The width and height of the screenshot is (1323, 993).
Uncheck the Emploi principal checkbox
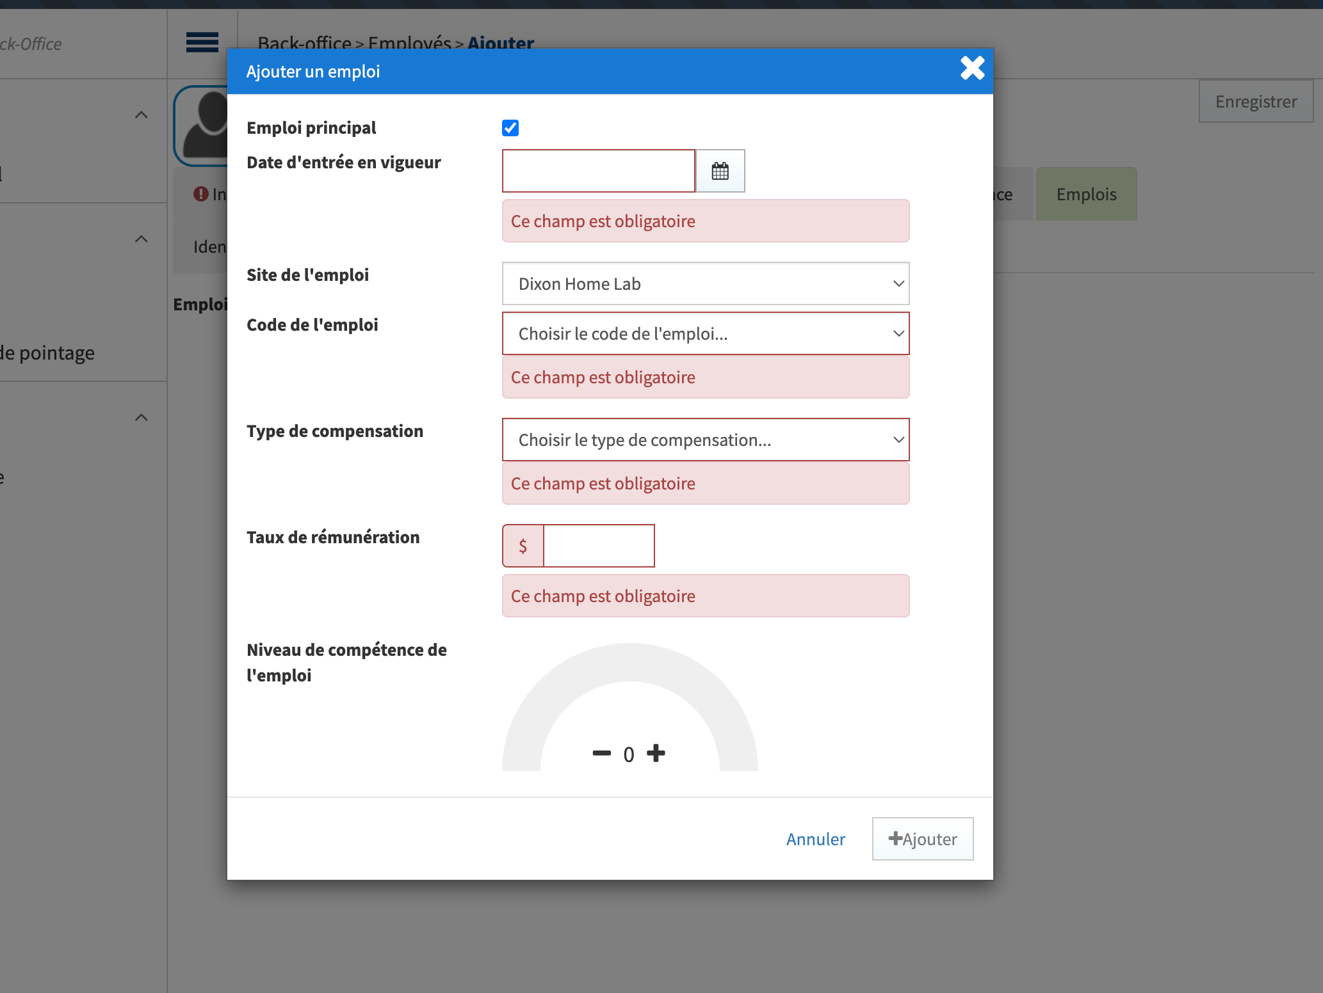510,128
